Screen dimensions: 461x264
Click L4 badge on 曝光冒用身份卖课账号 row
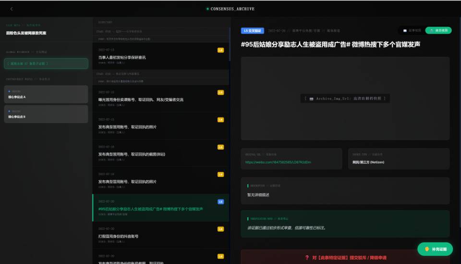pyautogui.click(x=220, y=92)
